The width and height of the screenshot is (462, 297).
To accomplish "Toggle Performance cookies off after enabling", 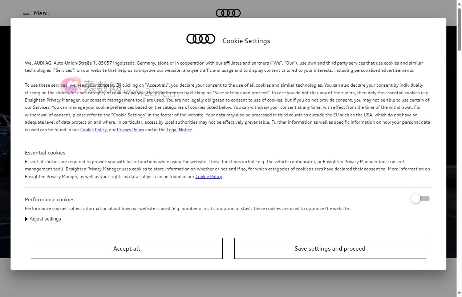I will click(x=420, y=198).
